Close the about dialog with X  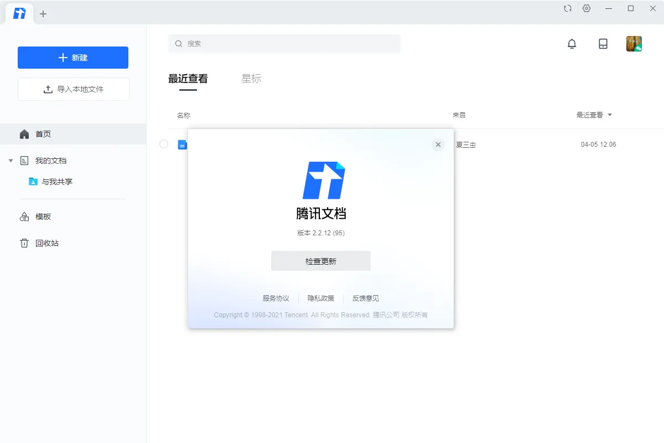coord(438,145)
